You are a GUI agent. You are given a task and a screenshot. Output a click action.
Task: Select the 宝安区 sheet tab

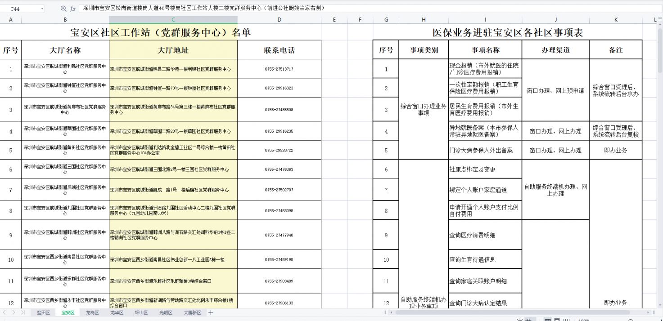(x=68, y=312)
